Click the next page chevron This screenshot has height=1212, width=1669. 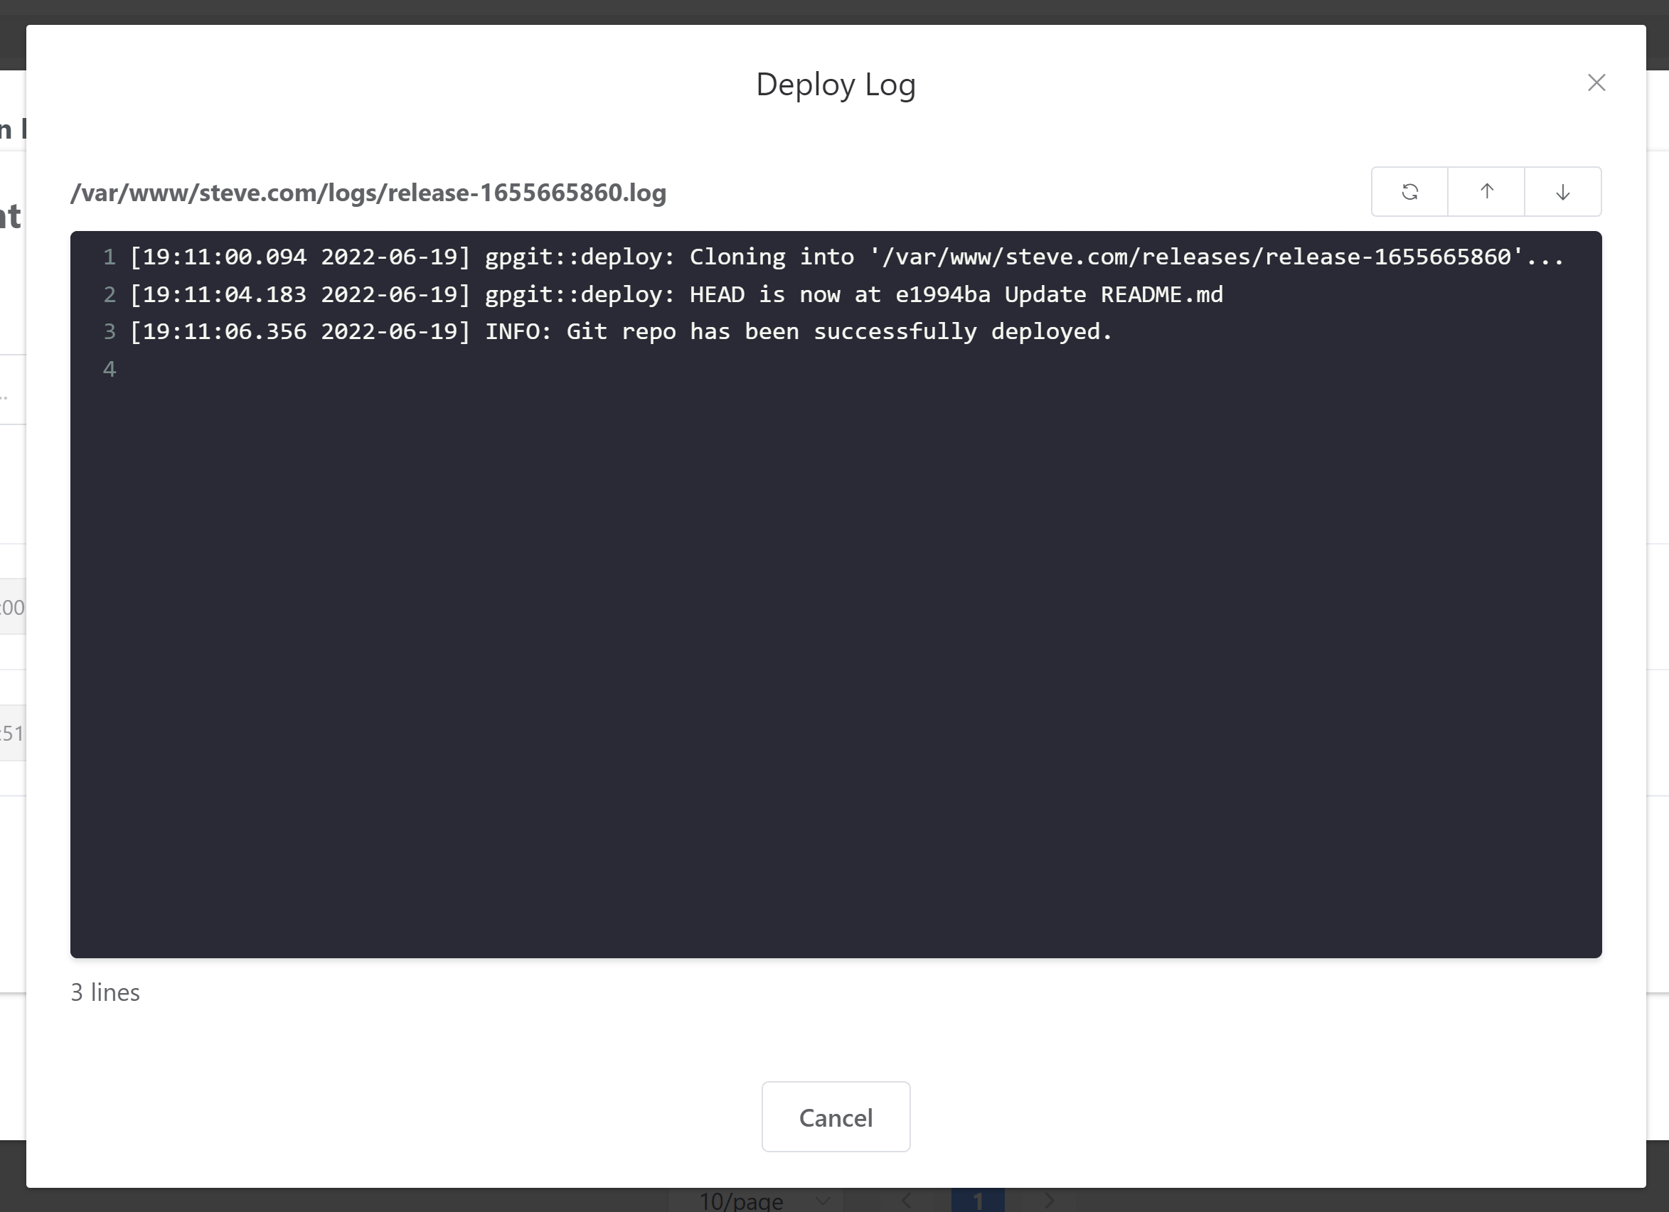click(x=1050, y=1201)
